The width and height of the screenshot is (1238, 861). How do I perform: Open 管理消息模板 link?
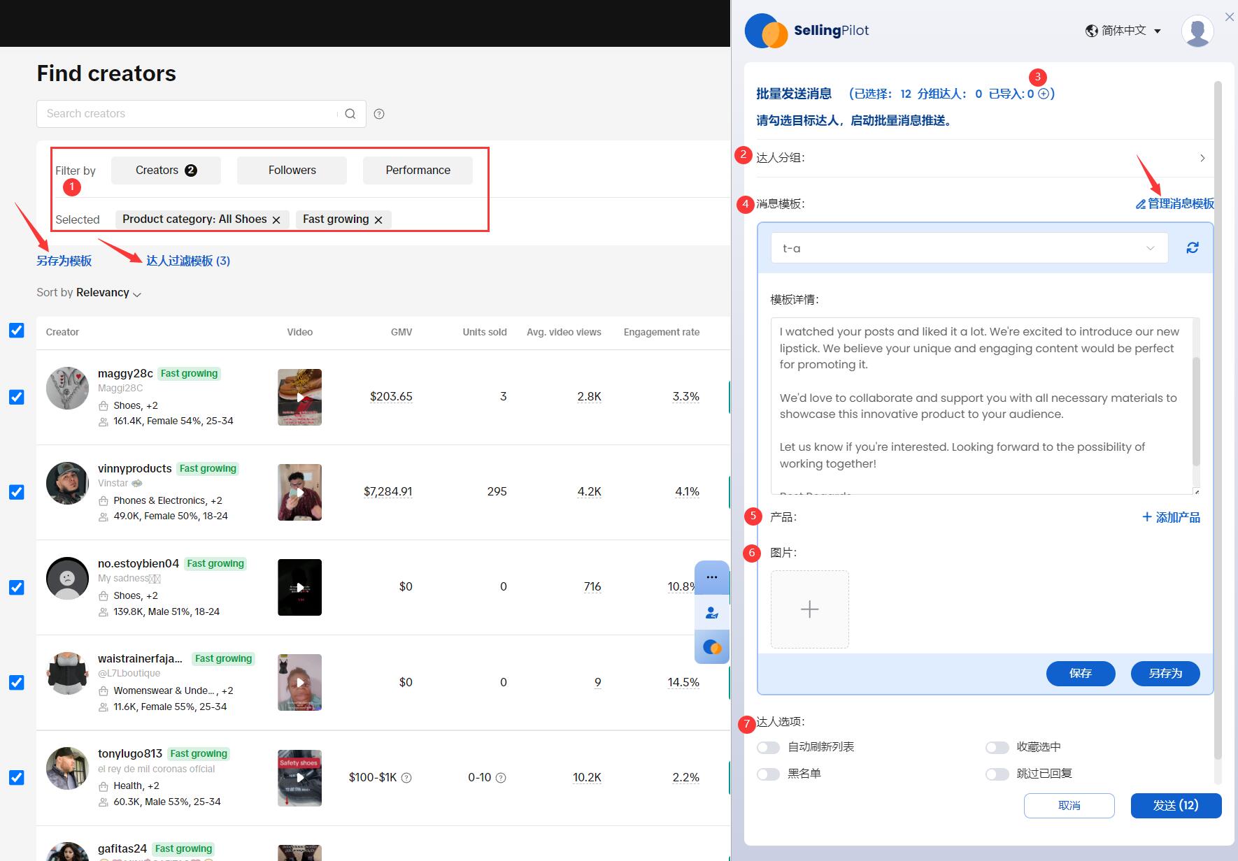click(x=1175, y=204)
